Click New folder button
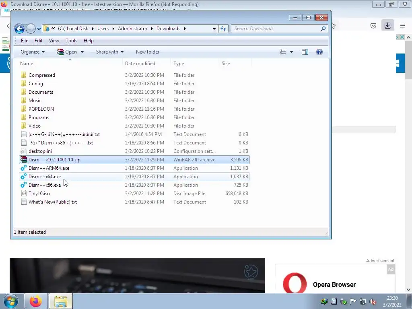The height and width of the screenshot is (309, 412). (x=148, y=52)
